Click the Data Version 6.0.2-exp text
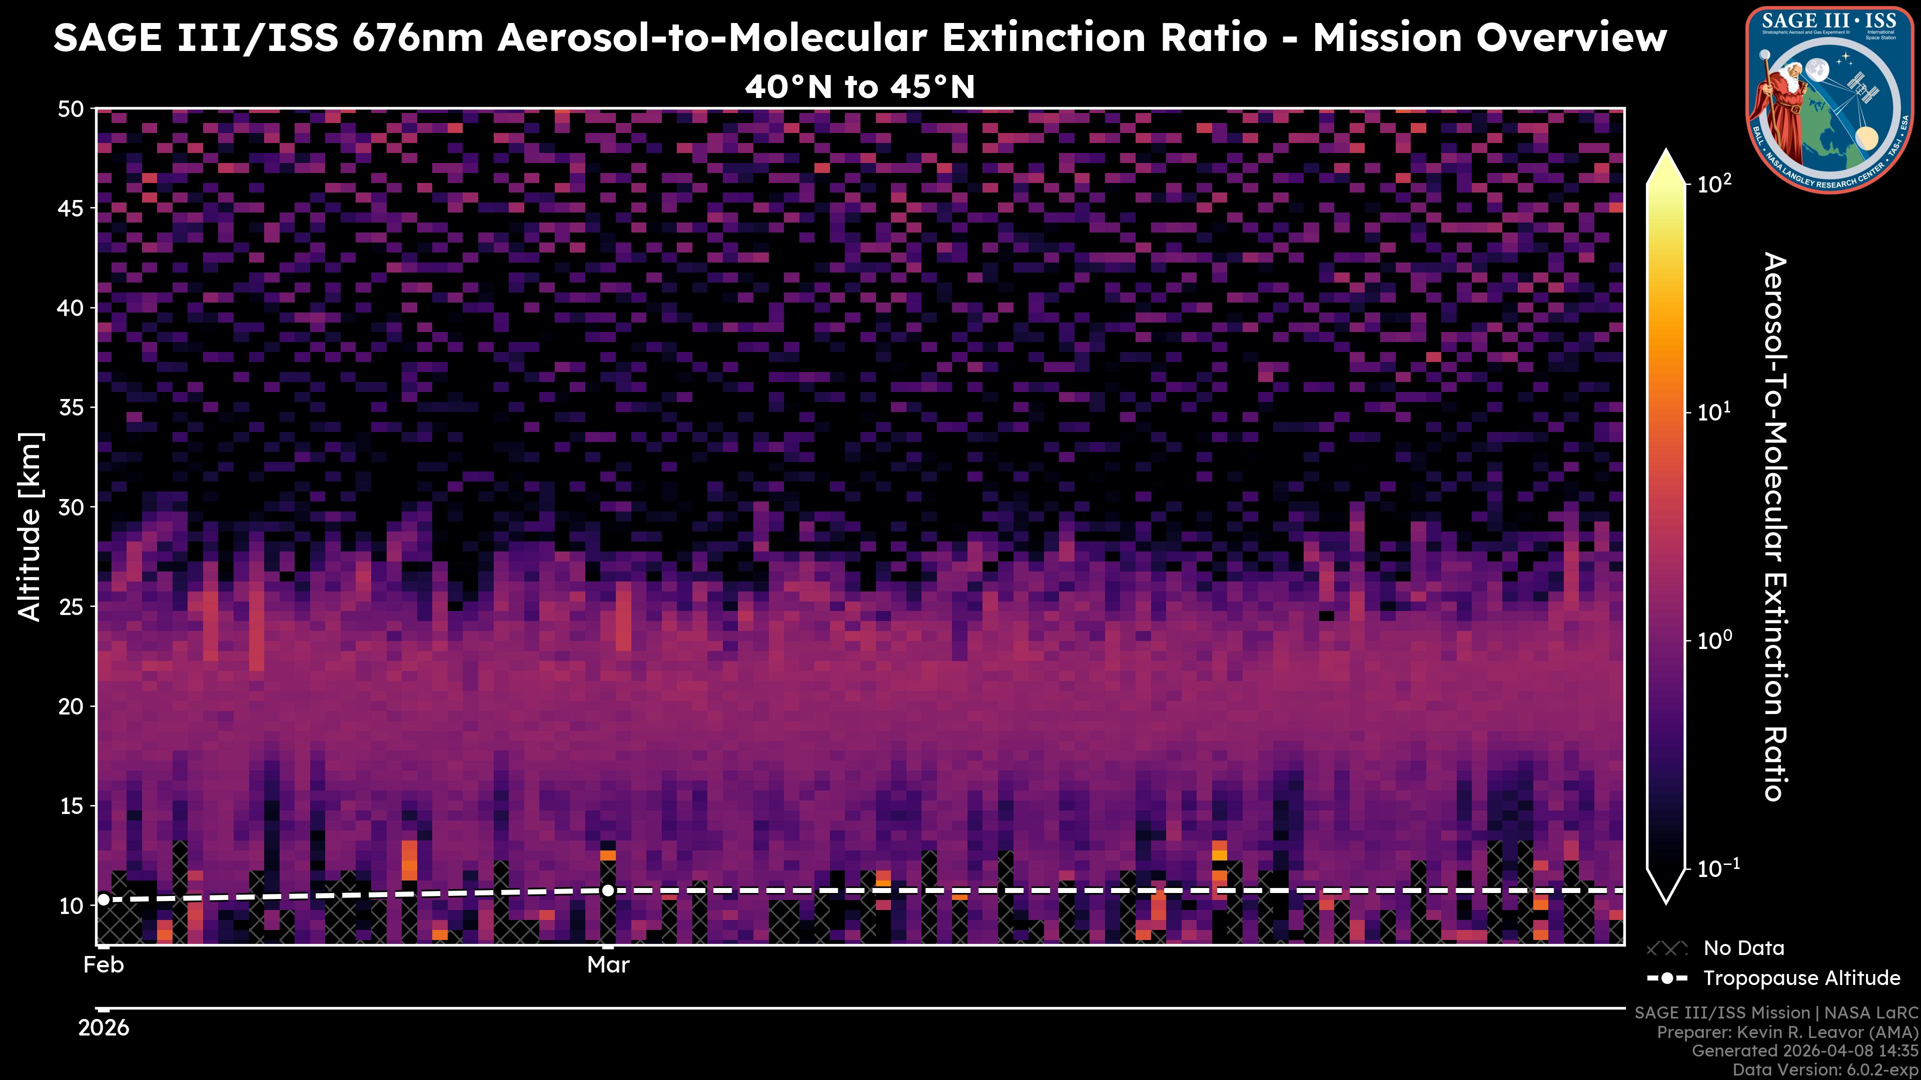Screen dimensions: 1921x1080 tap(1825, 1070)
